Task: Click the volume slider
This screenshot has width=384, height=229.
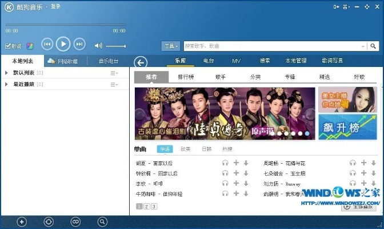Action: click(116, 45)
